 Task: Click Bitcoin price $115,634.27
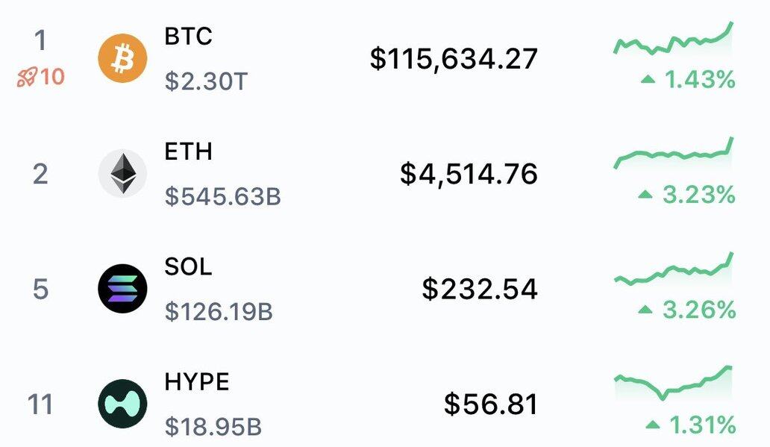(x=454, y=59)
